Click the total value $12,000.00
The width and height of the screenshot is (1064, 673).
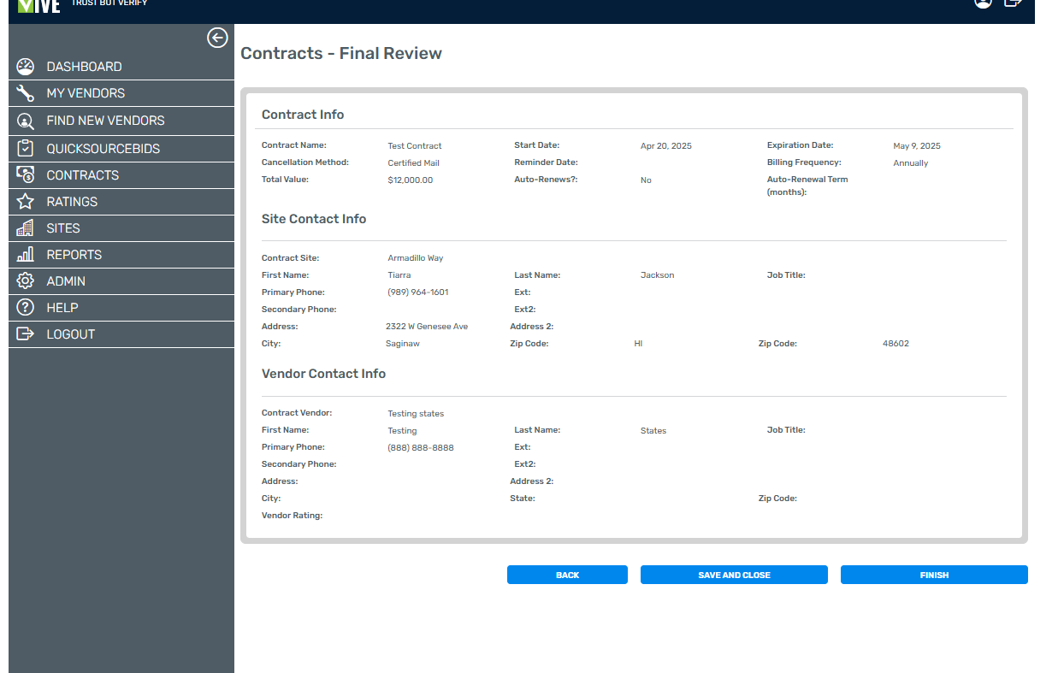click(411, 180)
